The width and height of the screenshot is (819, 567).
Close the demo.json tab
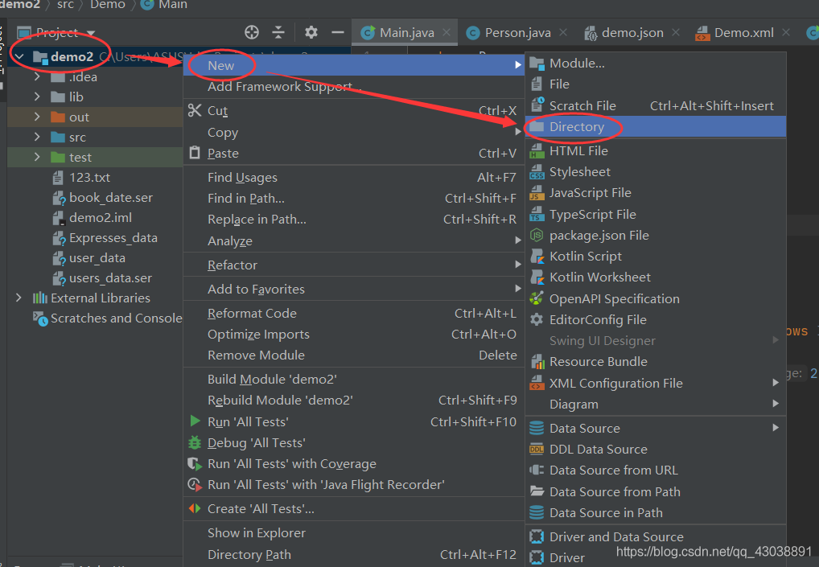676,32
